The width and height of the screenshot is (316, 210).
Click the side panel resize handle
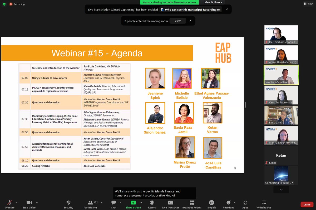coord(245,105)
